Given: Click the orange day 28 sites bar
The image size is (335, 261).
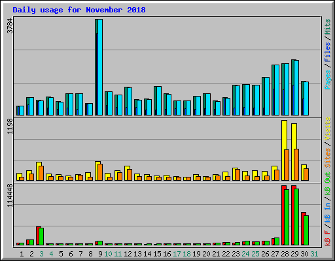Looking at the screenshot, I should click(287, 165).
